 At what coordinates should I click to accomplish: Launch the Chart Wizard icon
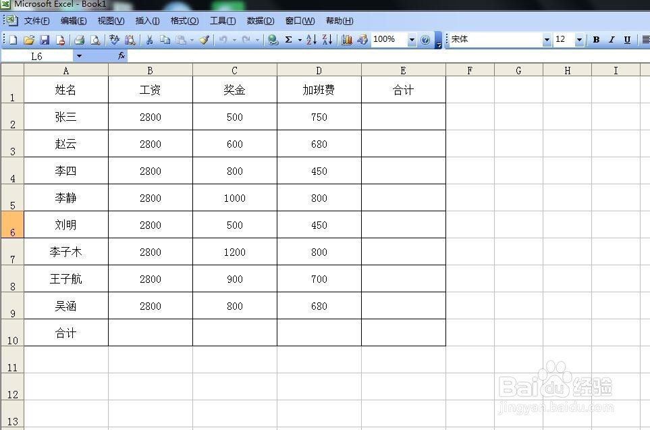click(346, 40)
